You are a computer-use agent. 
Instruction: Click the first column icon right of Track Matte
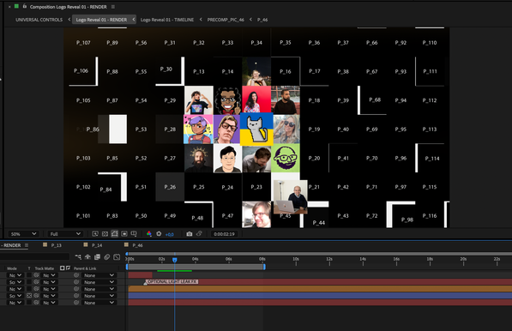(62, 268)
